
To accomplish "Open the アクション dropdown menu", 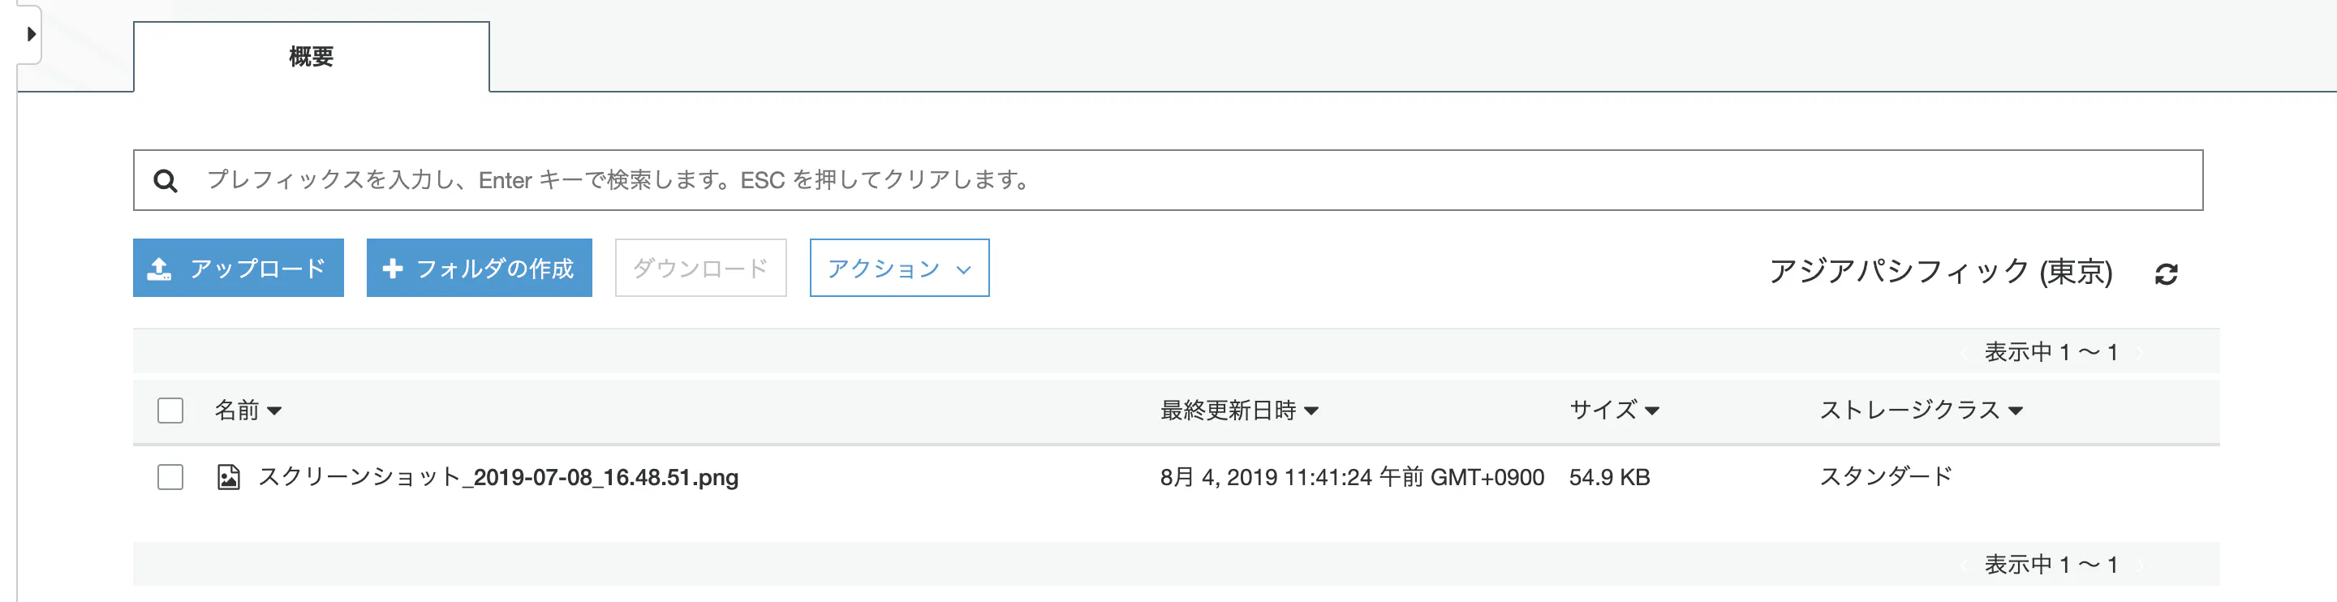I will (x=898, y=269).
